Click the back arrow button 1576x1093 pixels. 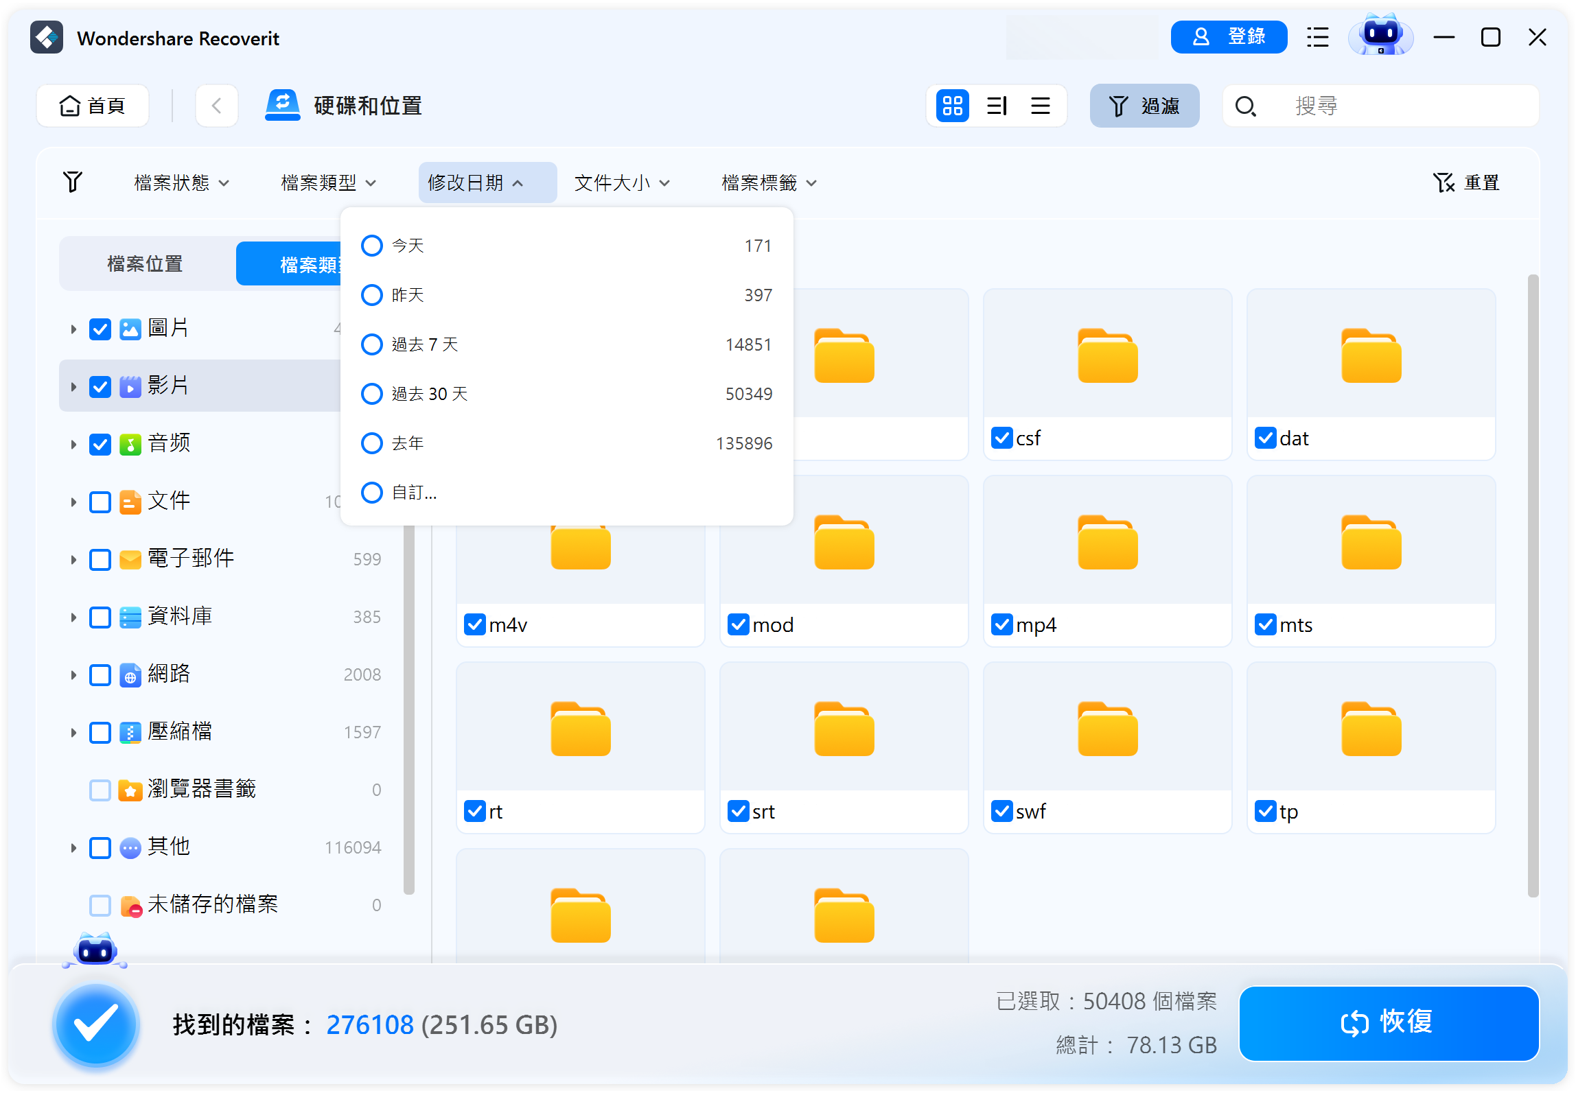[x=216, y=106]
